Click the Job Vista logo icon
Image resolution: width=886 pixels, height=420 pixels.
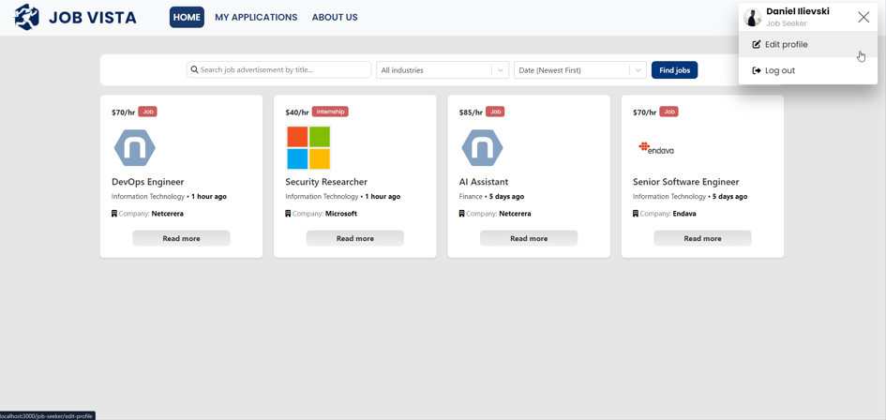(x=26, y=17)
